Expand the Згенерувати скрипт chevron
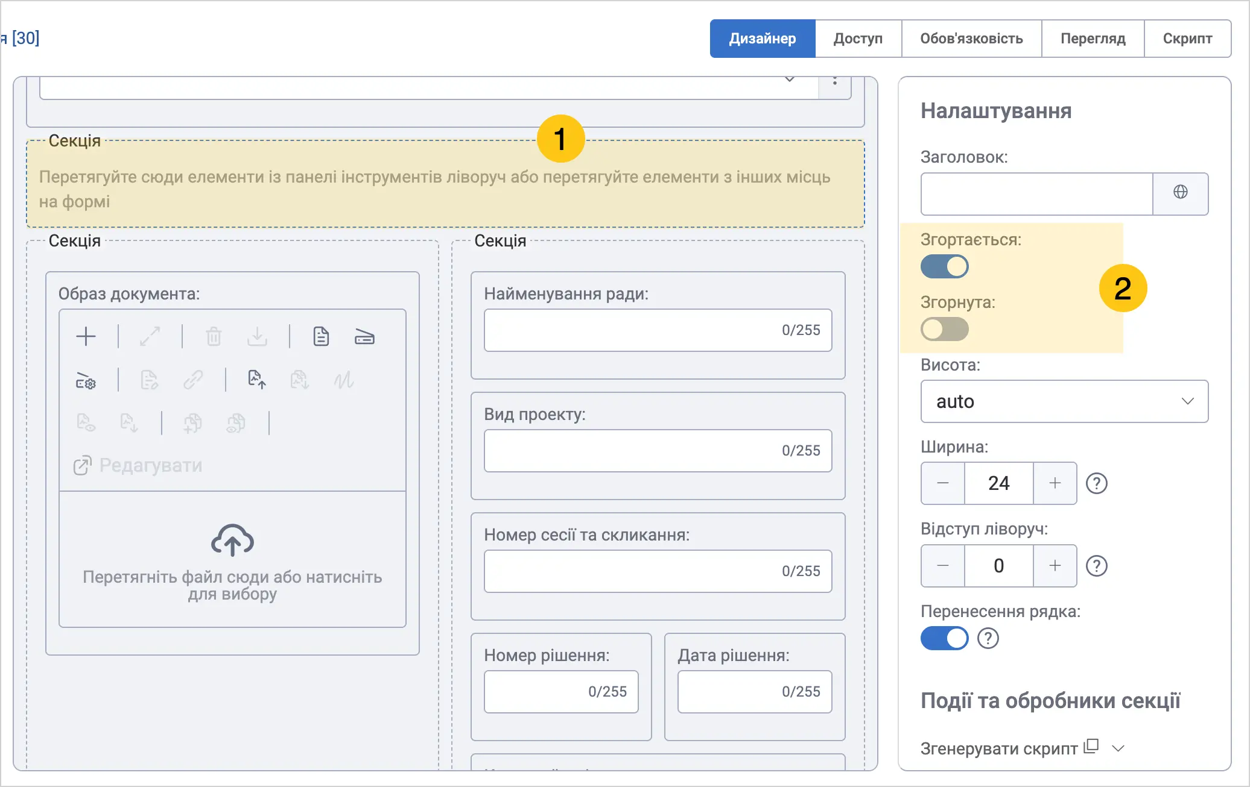Screen dimensions: 1250x787 1118,748
